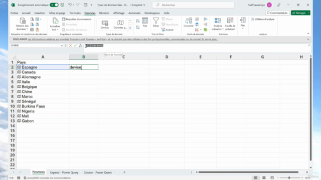This screenshot has height=180, width=321.
Task: Open the Plan outline dropdown
Action: 243,23
